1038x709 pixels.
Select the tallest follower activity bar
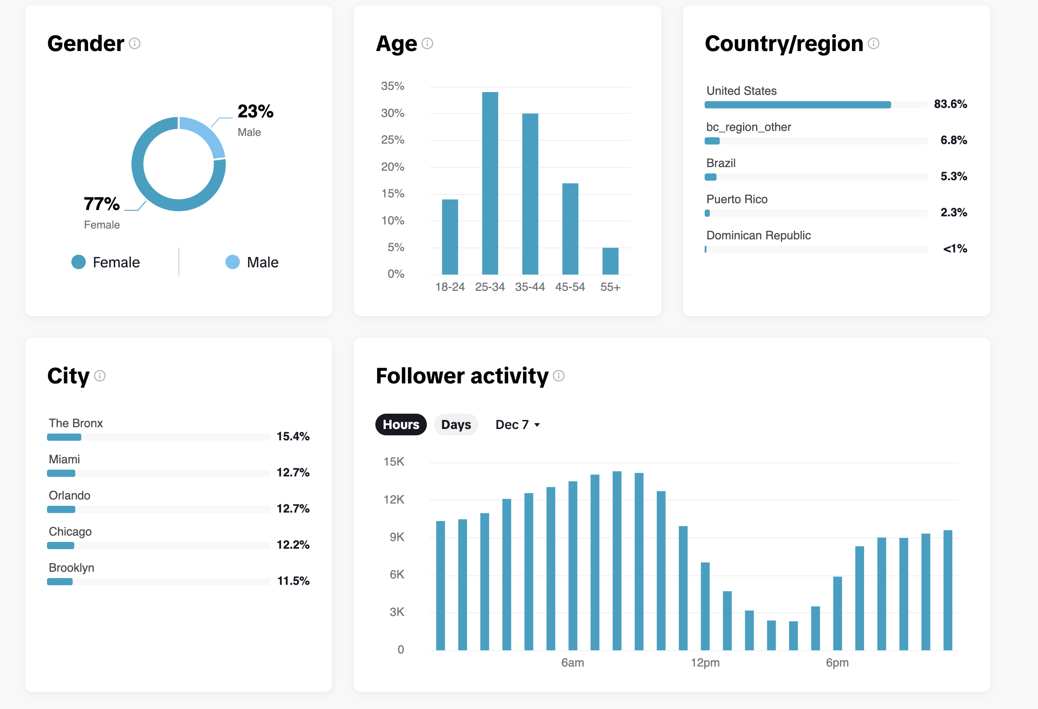(x=617, y=561)
